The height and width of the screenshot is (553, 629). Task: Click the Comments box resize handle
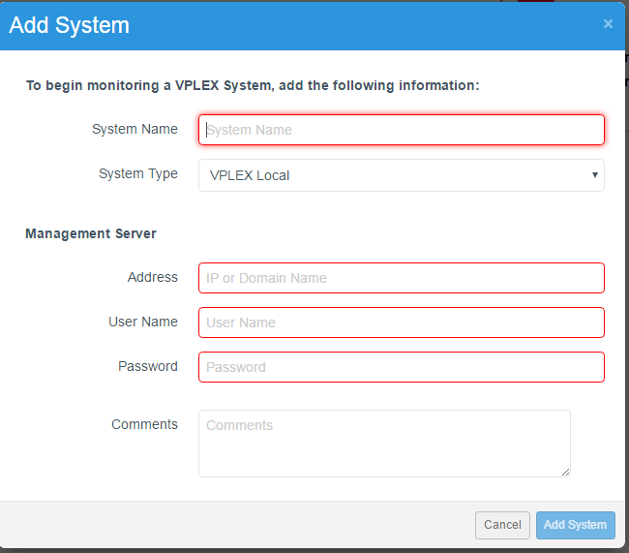[x=565, y=472]
